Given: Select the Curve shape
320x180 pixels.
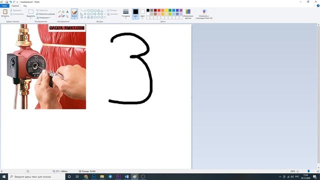Looking at the screenshot, I should pos(85,10).
